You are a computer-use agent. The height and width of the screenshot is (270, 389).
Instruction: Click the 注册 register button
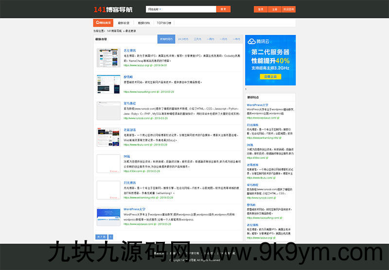point(275,9)
